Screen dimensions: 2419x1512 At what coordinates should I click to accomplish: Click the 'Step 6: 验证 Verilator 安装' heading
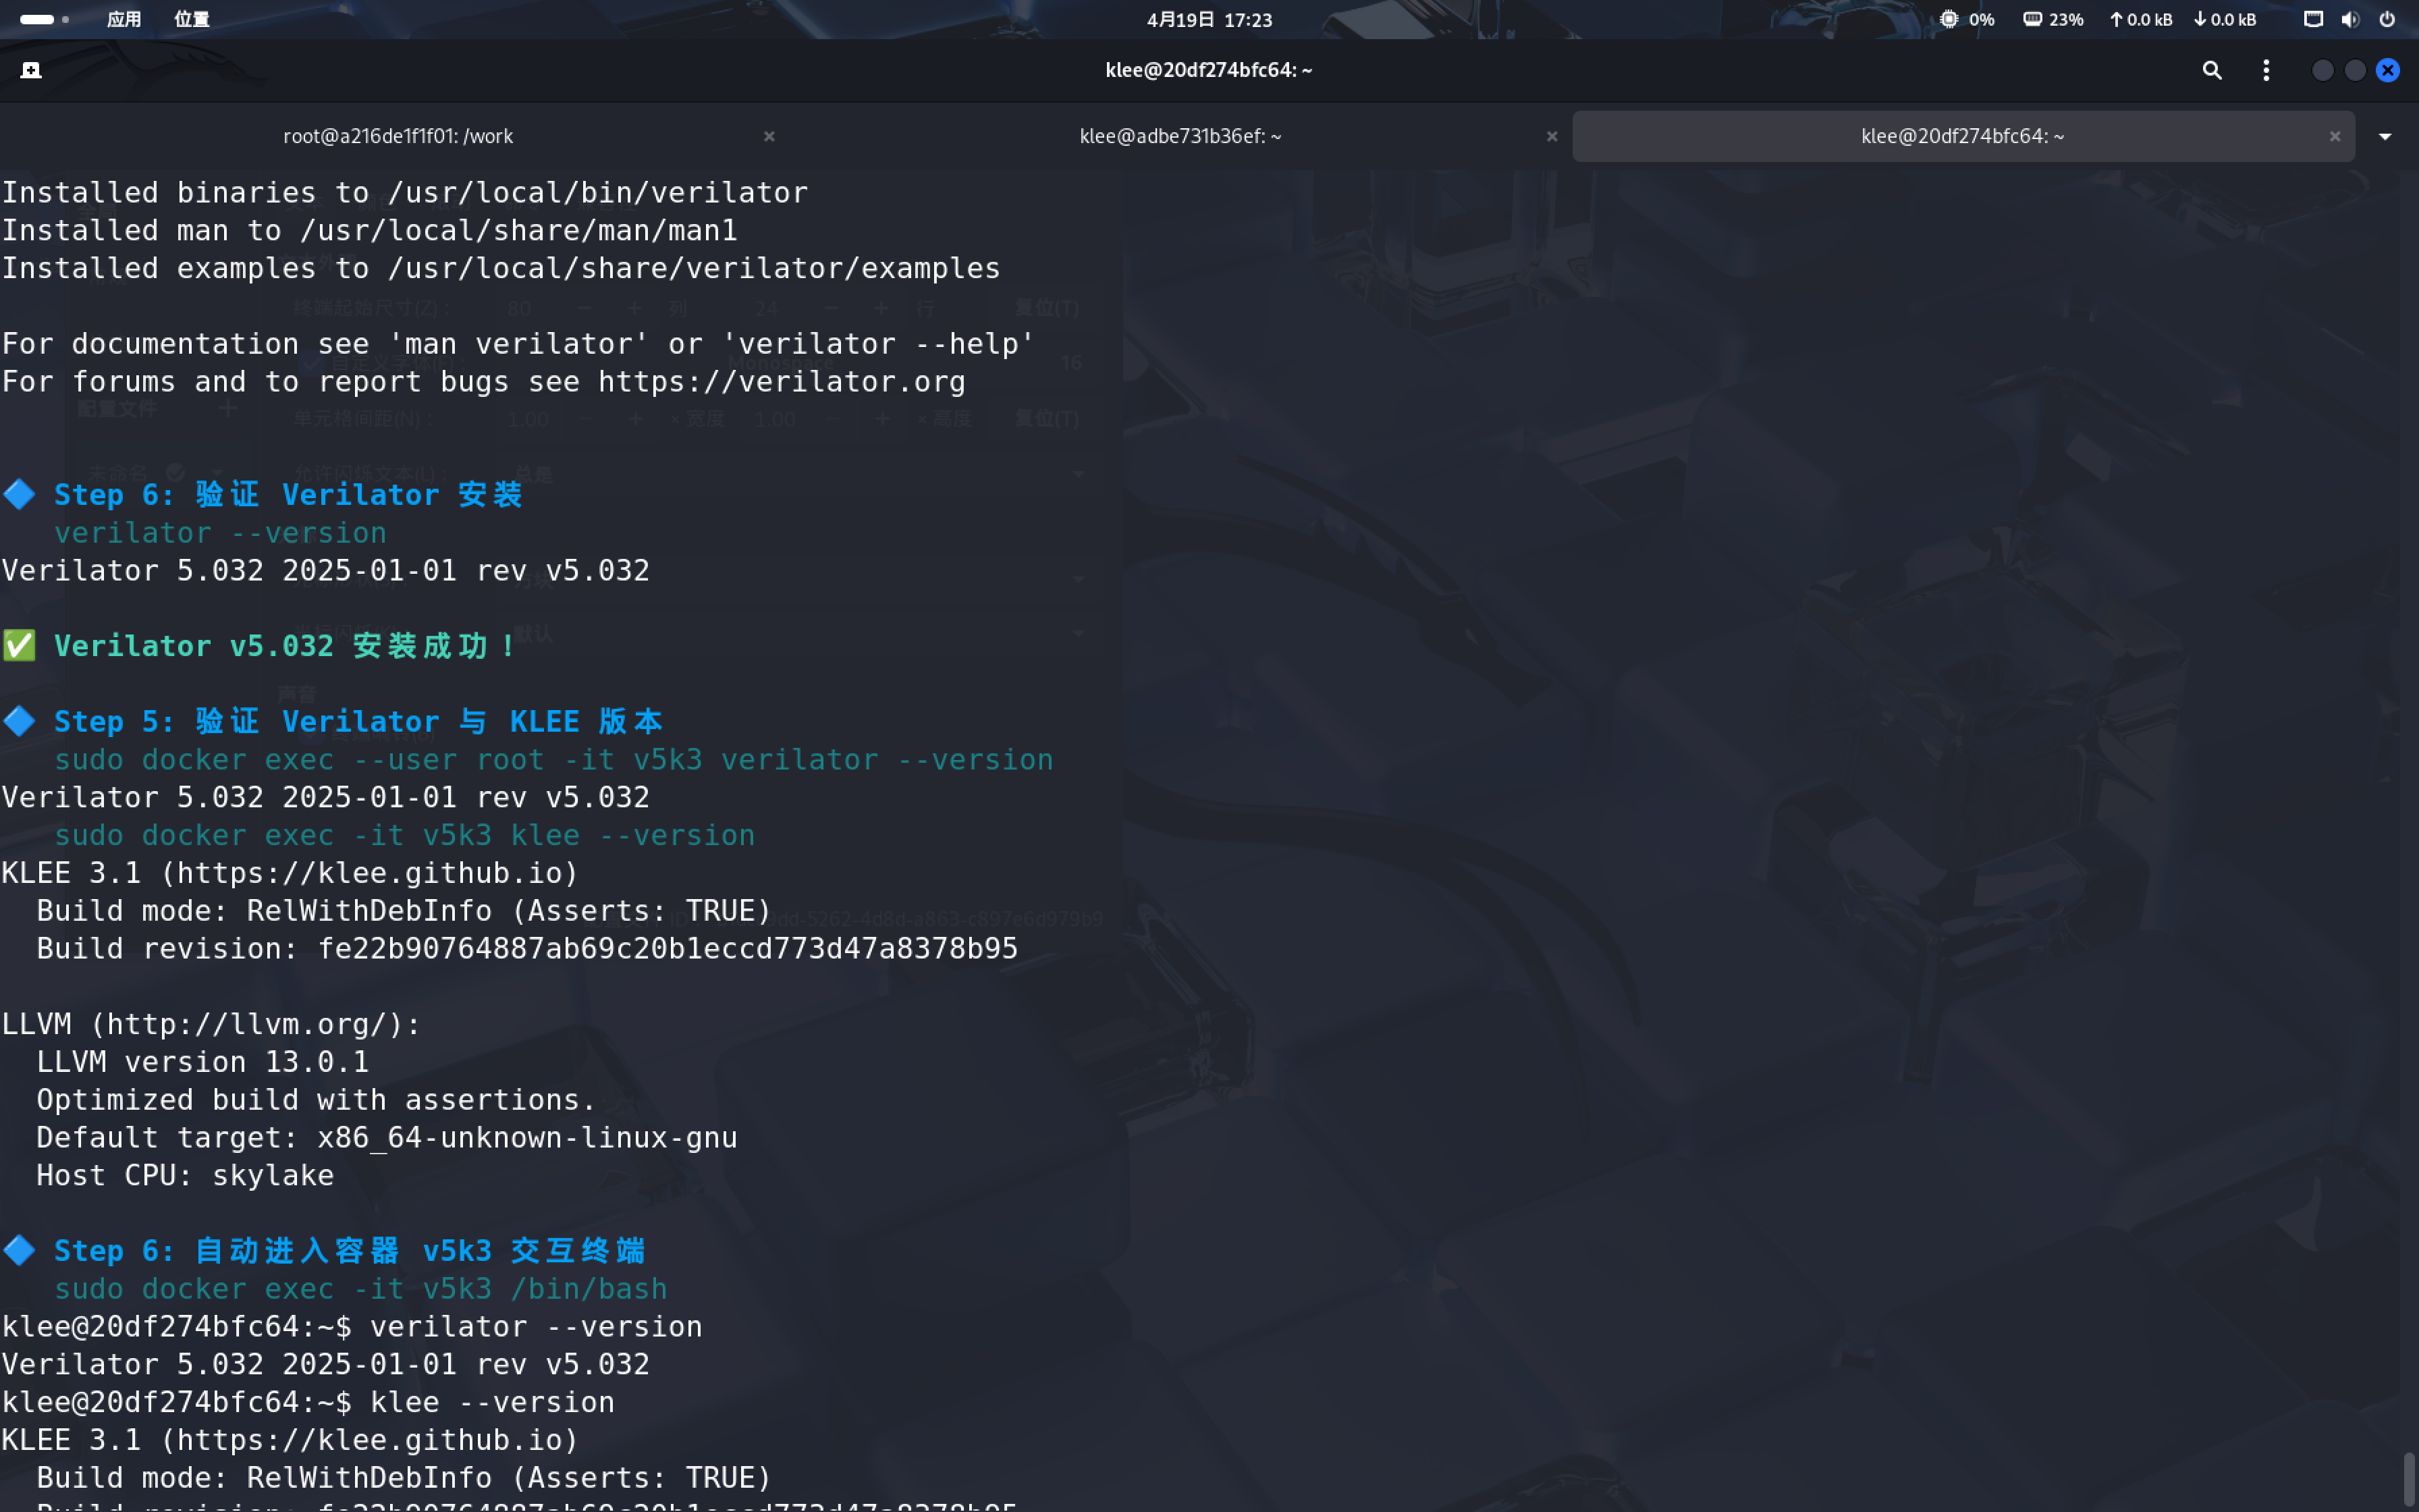tap(288, 494)
